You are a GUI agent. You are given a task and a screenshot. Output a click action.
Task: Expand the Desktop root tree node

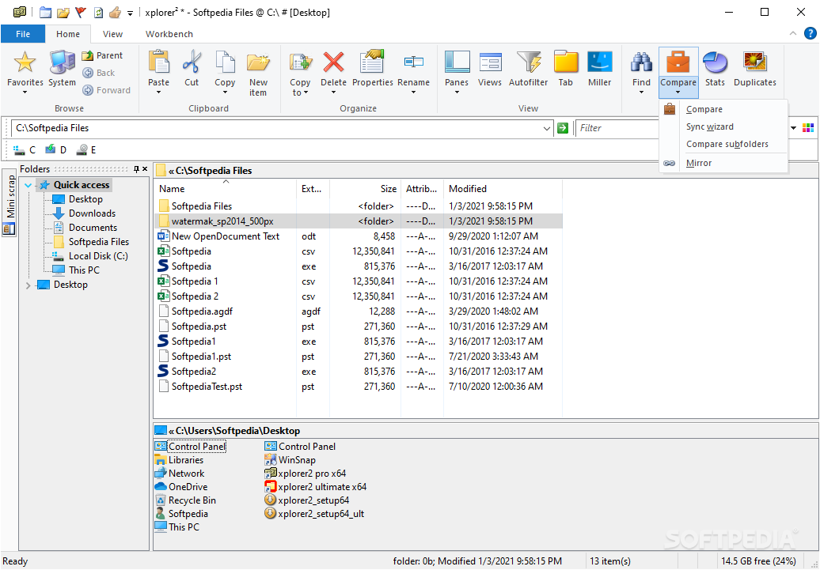[28, 285]
